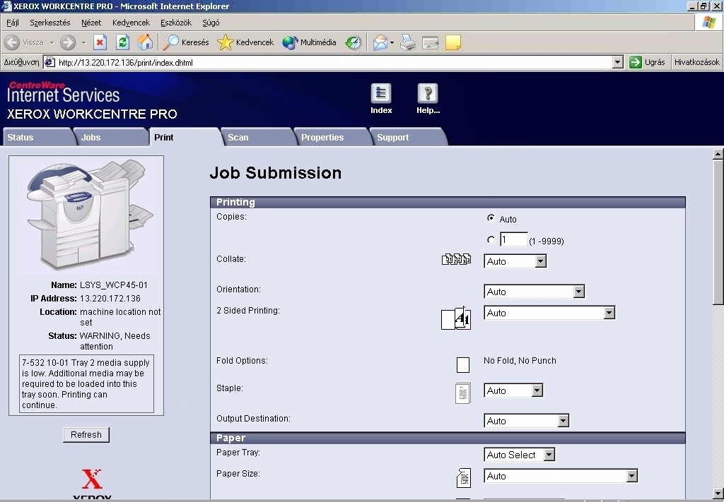Viewport: 724px width, 502px height.
Task: Open the Fájl menu
Action: pyautogui.click(x=13, y=23)
